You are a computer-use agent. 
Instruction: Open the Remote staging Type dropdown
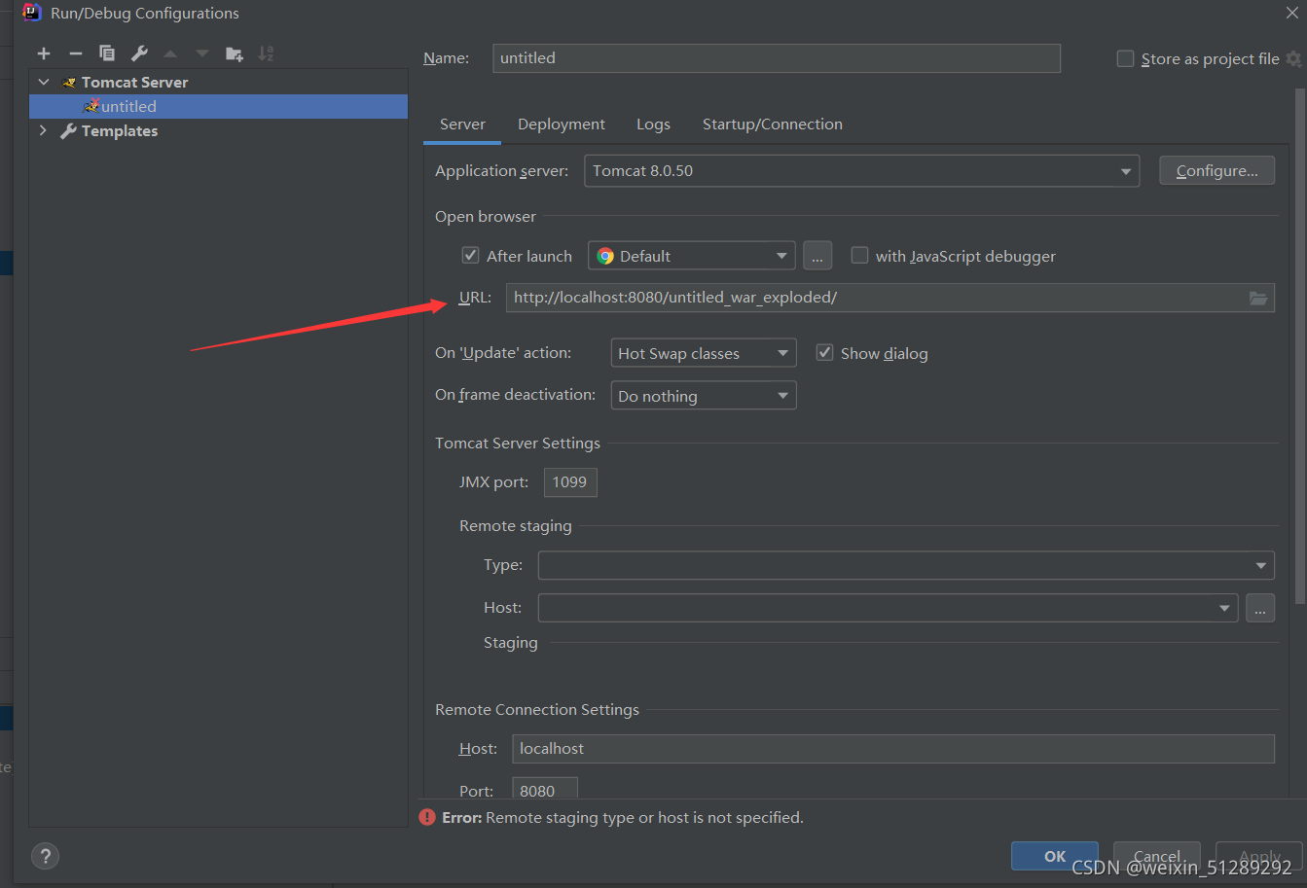pos(906,565)
